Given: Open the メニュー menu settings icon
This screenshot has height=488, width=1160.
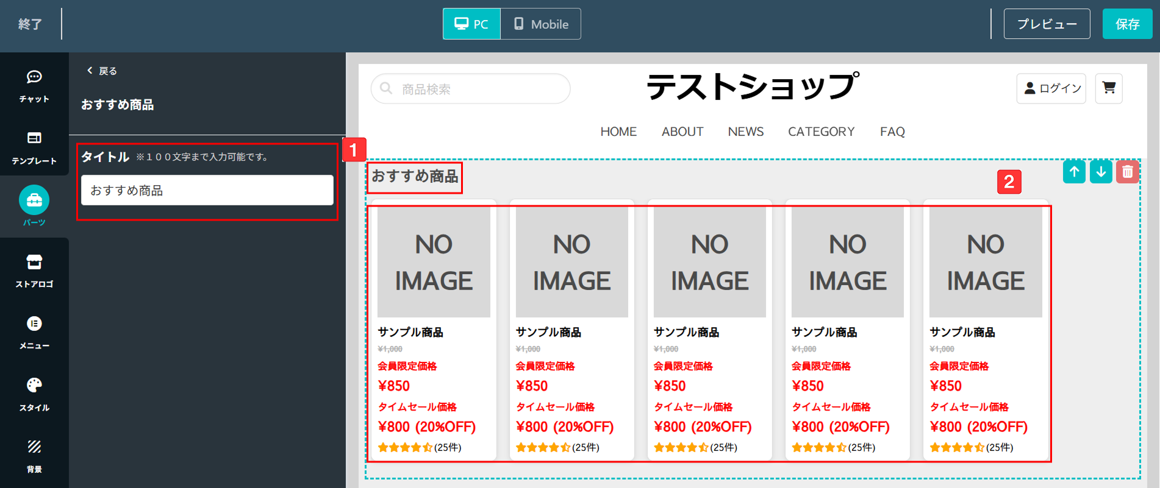Looking at the screenshot, I should 34,331.
